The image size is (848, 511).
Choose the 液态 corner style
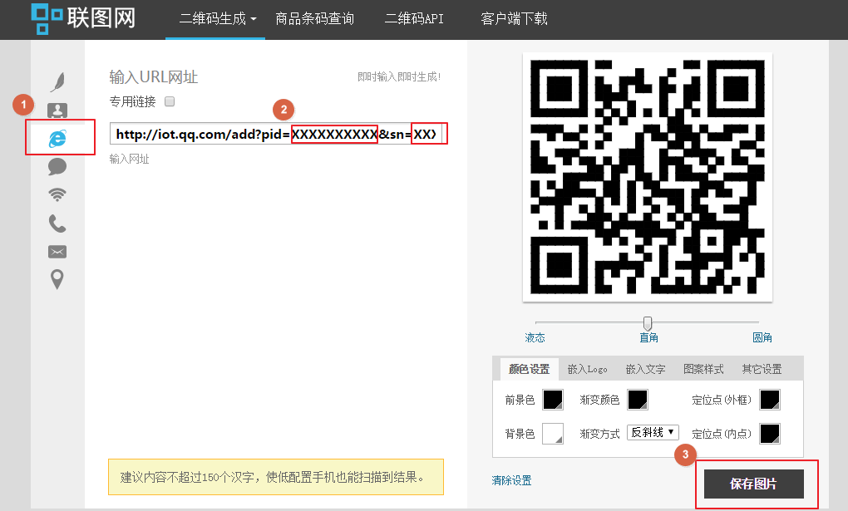[x=535, y=338]
